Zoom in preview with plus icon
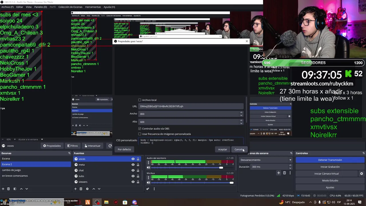366x206 pixels. point(15,139)
